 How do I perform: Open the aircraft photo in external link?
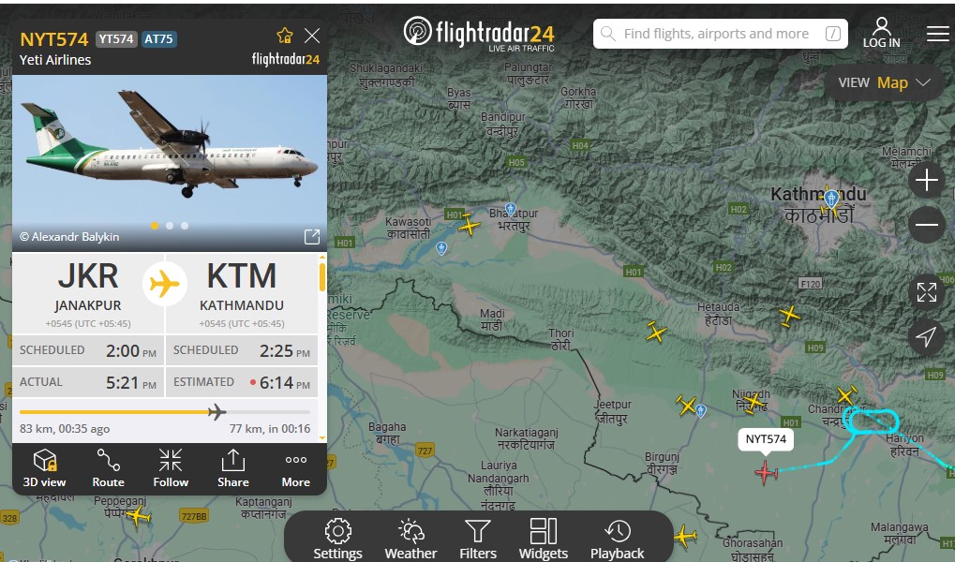tap(312, 237)
